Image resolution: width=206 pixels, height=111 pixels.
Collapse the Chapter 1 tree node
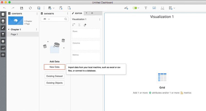[9, 29]
